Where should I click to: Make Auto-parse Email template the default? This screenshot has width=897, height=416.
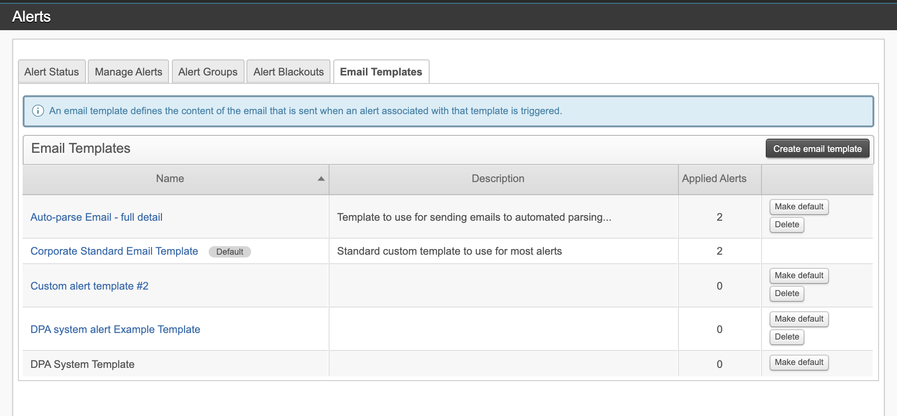pyautogui.click(x=799, y=207)
